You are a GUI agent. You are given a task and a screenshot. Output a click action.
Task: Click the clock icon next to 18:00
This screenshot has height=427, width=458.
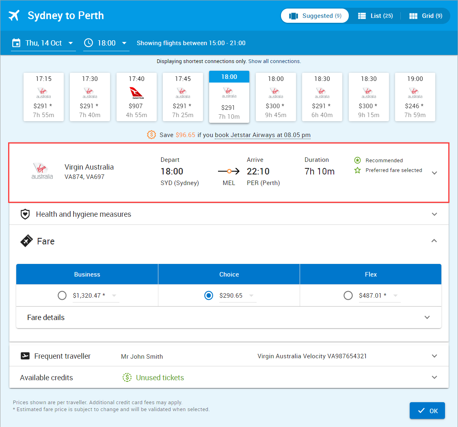point(89,43)
